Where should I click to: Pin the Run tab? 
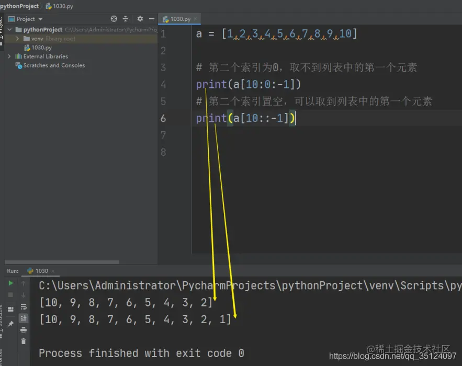pyautogui.click(x=10, y=324)
